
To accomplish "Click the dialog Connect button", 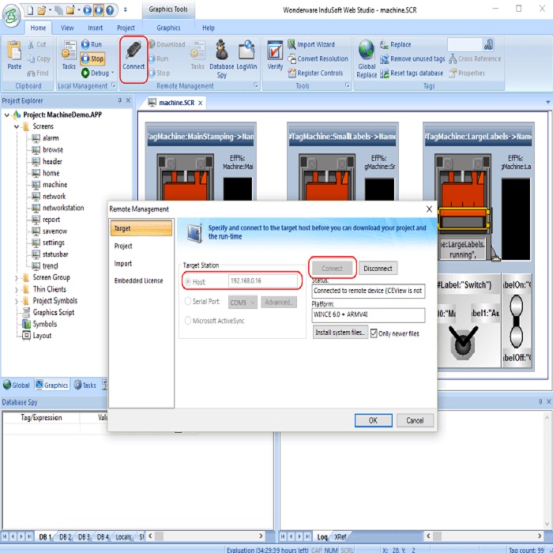I will coord(333,269).
